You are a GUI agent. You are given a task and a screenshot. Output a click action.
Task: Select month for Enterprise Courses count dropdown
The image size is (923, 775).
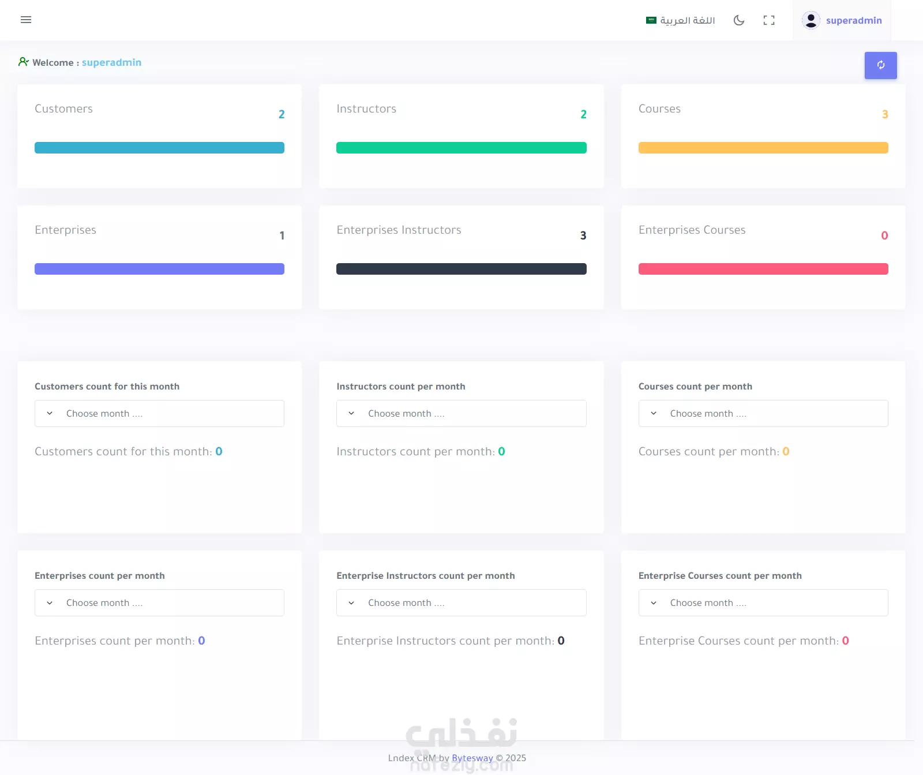pyautogui.click(x=763, y=603)
